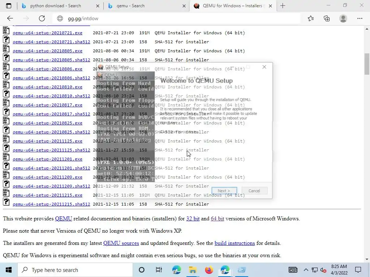
Task: Open qemu-w64-setup-20210721.sha512 link
Action: click(51, 42)
